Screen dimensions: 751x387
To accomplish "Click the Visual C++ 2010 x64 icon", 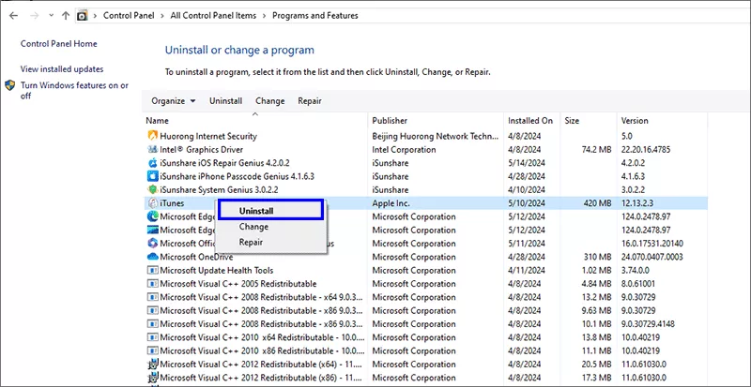I will click(153, 337).
